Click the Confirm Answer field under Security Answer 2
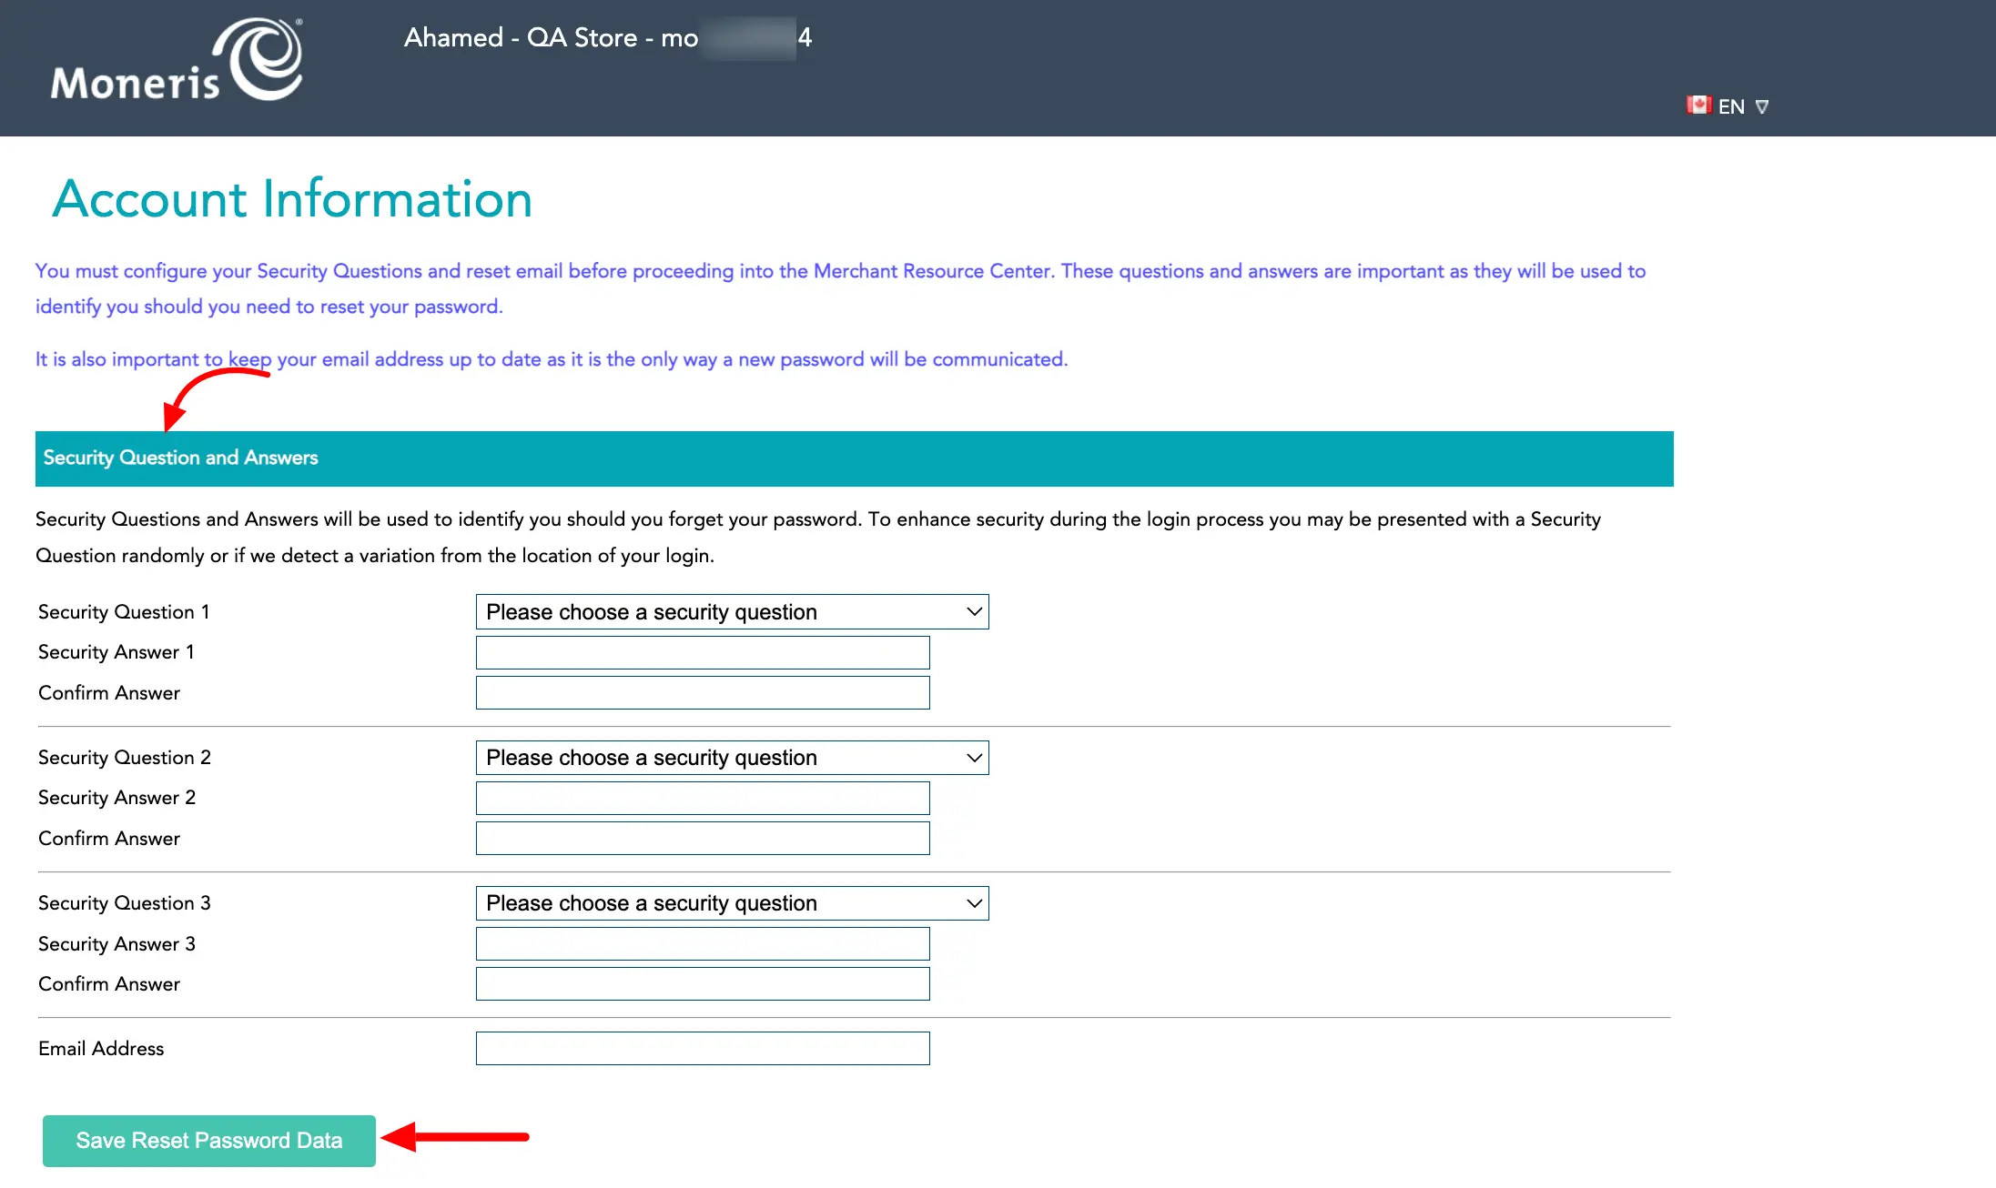This screenshot has height=1188, width=1996. click(702, 838)
